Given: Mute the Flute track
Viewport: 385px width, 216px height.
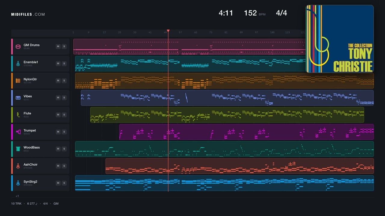Looking at the screenshot, I should [58, 115].
